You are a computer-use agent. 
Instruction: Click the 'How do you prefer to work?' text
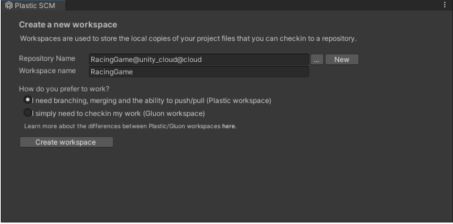click(x=64, y=88)
